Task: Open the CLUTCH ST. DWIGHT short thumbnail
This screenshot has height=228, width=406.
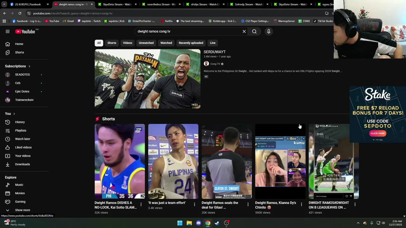Action: coord(227,161)
